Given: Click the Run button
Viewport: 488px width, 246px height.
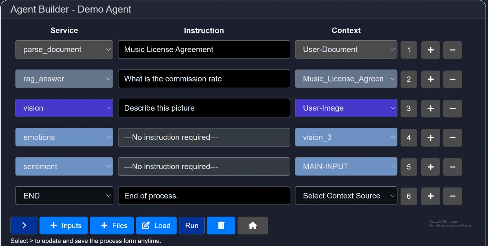Looking at the screenshot, I should click(192, 226).
